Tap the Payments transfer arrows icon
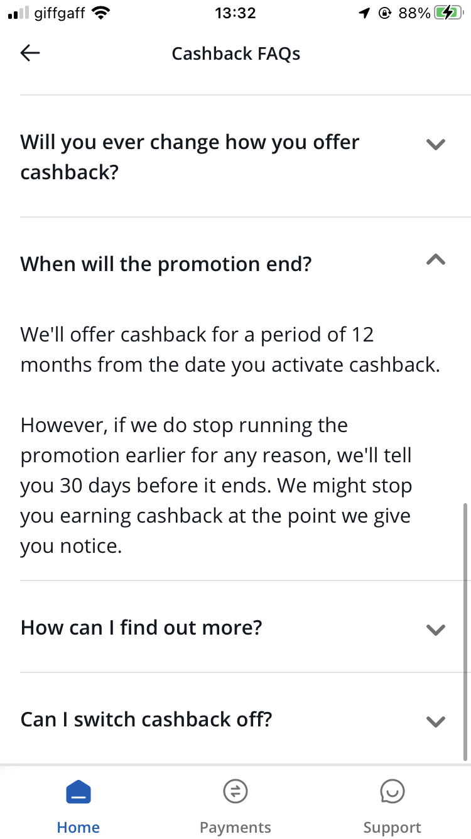 click(x=235, y=792)
